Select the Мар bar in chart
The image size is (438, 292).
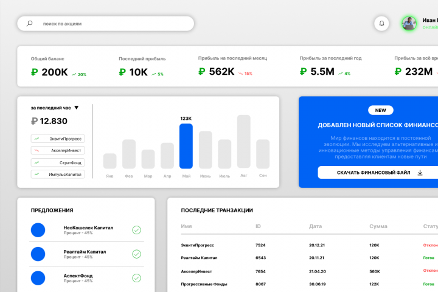click(148, 159)
